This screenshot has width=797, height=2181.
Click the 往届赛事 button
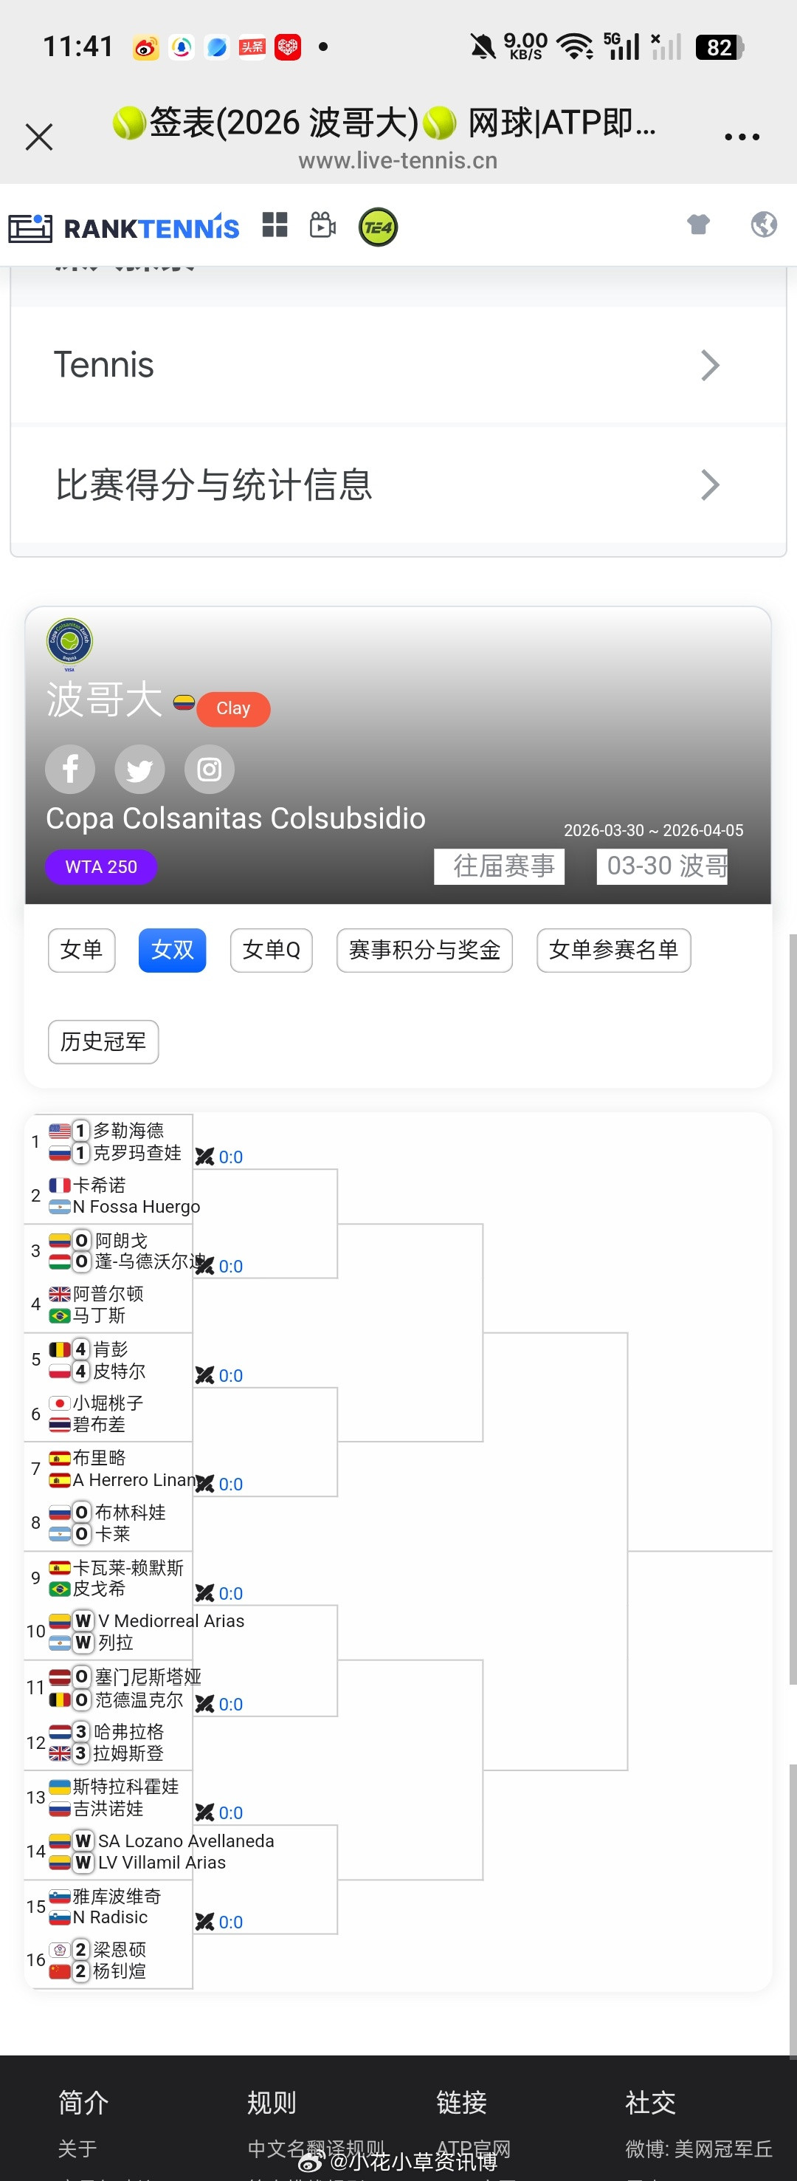(499, 866)
